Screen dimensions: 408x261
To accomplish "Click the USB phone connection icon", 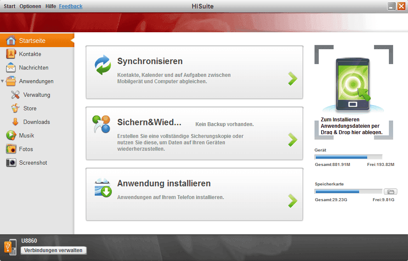I will click(x=10, y=247).
